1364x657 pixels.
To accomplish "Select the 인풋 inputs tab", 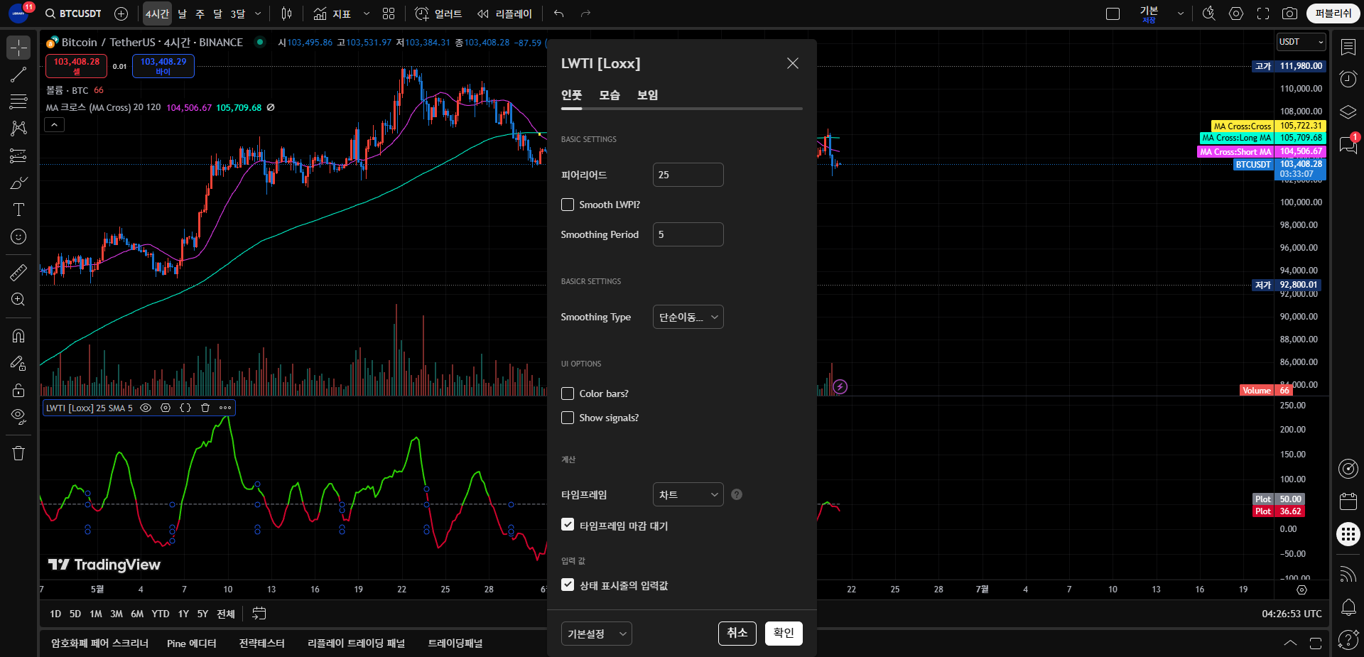I will tap(571, 95).
